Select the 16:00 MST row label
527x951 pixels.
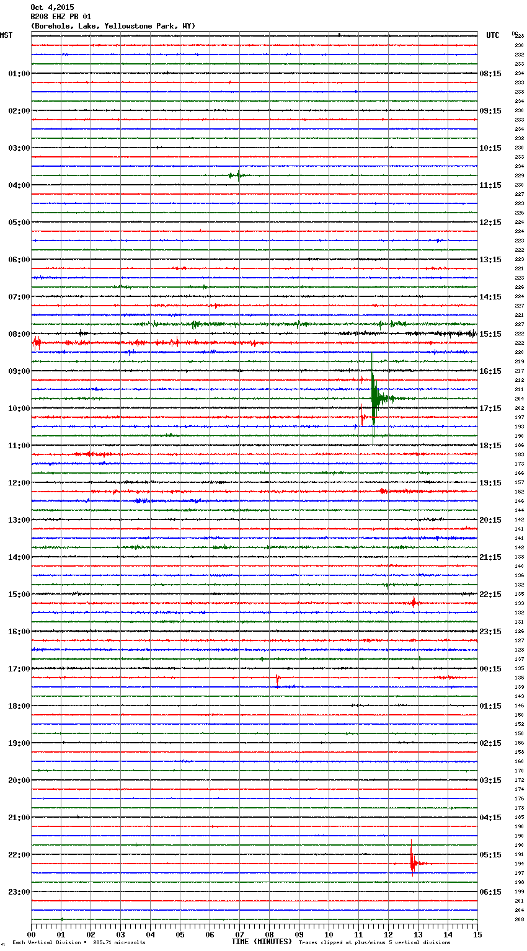(19, 632)
